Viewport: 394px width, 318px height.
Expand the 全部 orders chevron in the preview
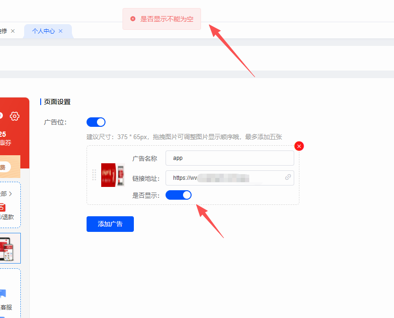(10, 194)
